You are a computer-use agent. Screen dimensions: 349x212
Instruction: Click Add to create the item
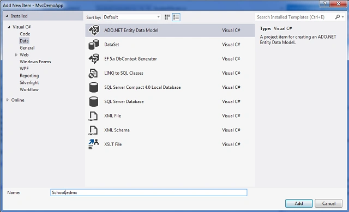coord(299,203)
